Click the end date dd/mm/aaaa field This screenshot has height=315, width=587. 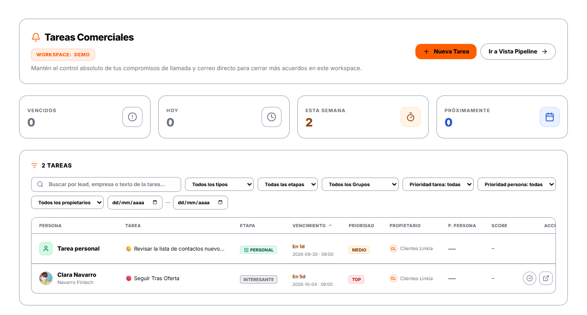pyautogui.click(x=200, y=202)
